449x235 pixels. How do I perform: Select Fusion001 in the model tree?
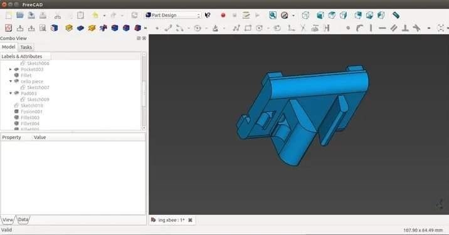pos(31,112)
